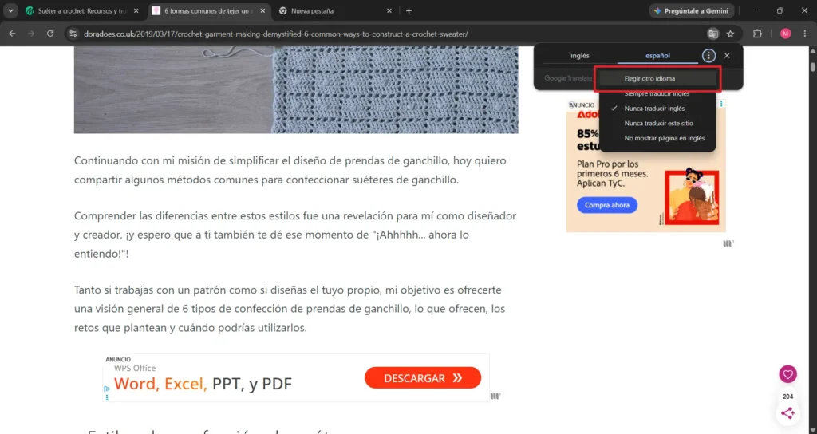
Task: Switch to the 6 formas comunes tab
Action: 208,10
